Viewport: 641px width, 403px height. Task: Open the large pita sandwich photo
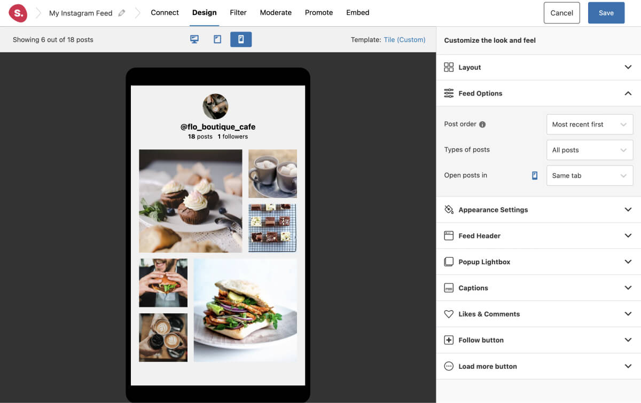pos(245,311)
